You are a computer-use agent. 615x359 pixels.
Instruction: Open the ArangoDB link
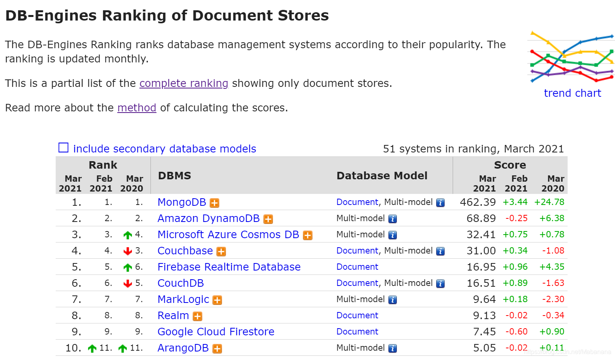183,348
